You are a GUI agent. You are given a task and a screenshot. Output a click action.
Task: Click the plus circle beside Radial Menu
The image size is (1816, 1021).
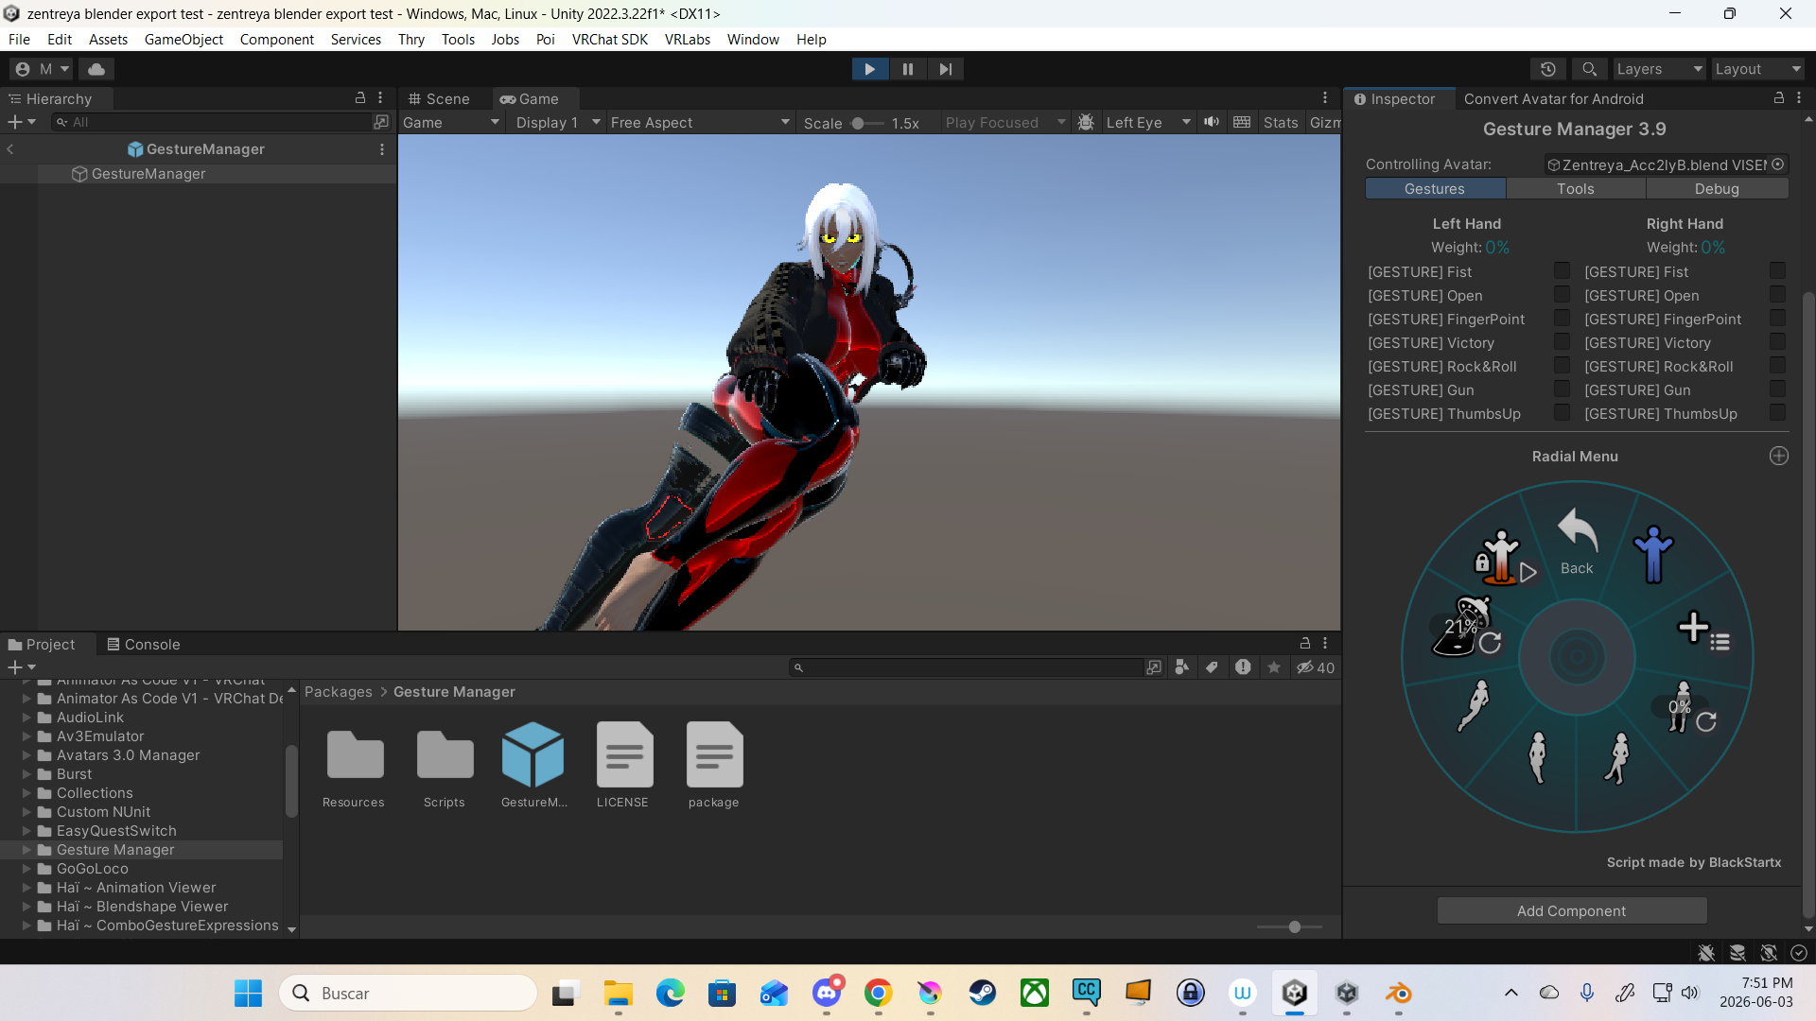click(x=1779, y=457)
